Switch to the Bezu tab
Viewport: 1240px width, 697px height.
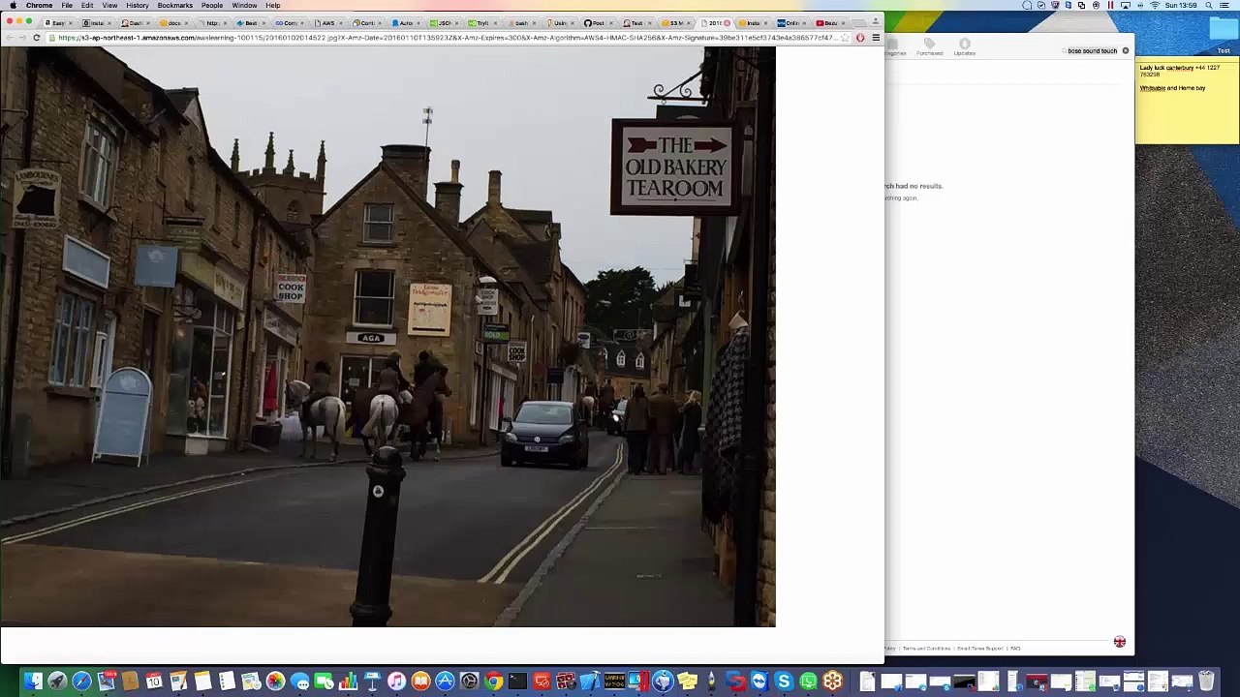click(829, 23)
